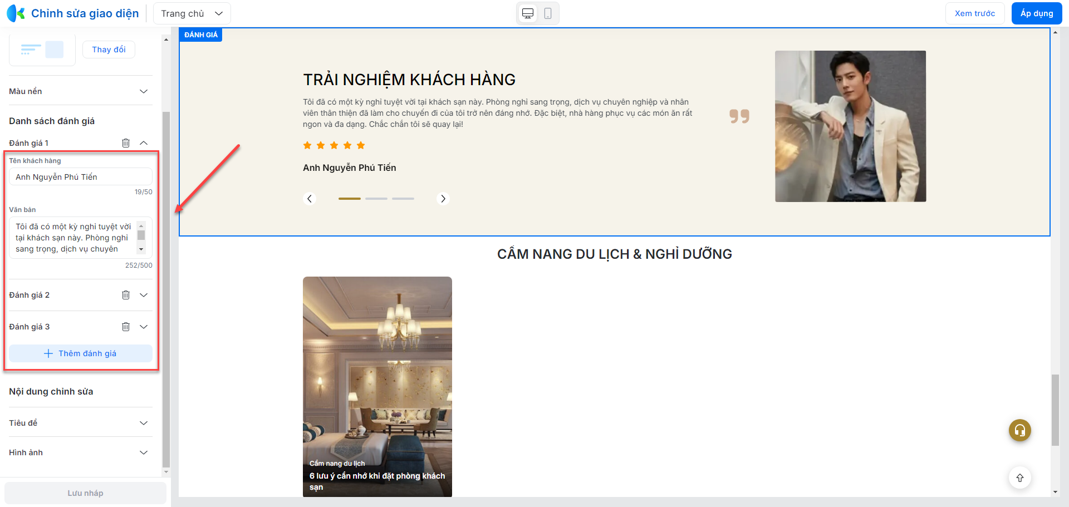
Task: Click the scroll-to-top arrow button
Action: (1020, 478)
